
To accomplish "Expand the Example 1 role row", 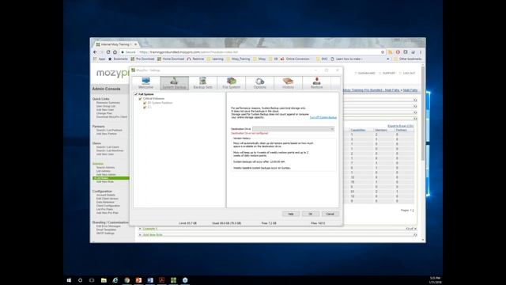I will pos(150,229).
